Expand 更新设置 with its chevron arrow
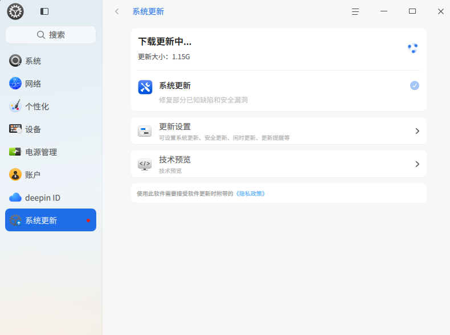The width and height of the screenshot is (450, 335). pos(418,131)
